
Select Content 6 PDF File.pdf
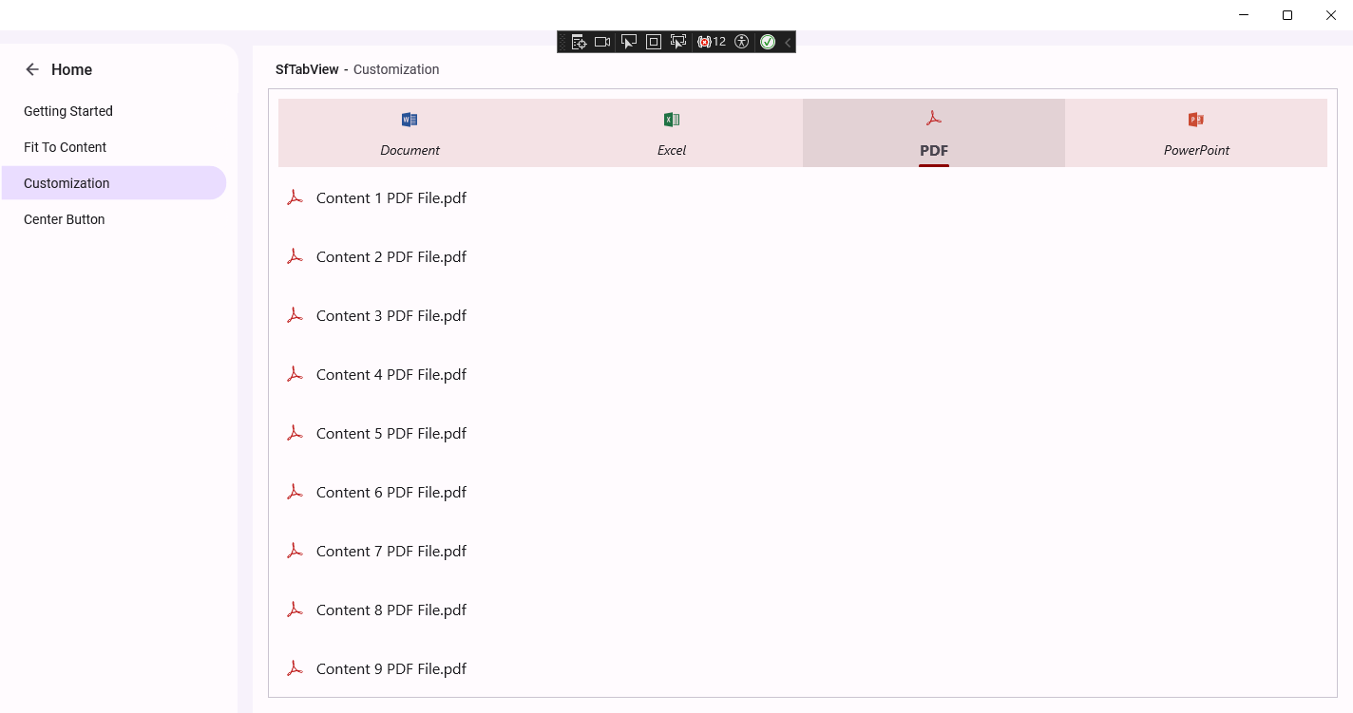coord(391,492)
